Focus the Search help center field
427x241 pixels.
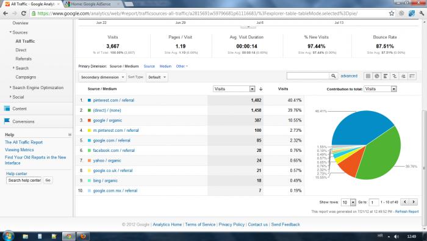tap(24, 180)
